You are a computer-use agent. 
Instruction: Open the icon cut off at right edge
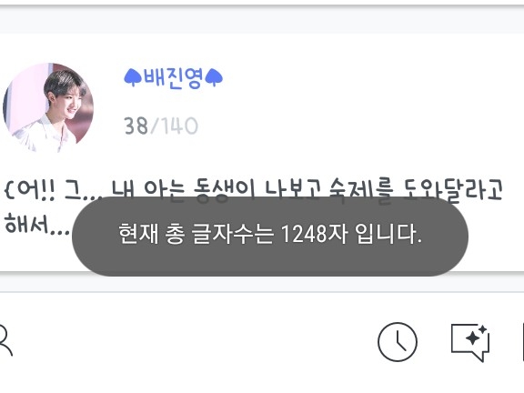tap(522, 342)
